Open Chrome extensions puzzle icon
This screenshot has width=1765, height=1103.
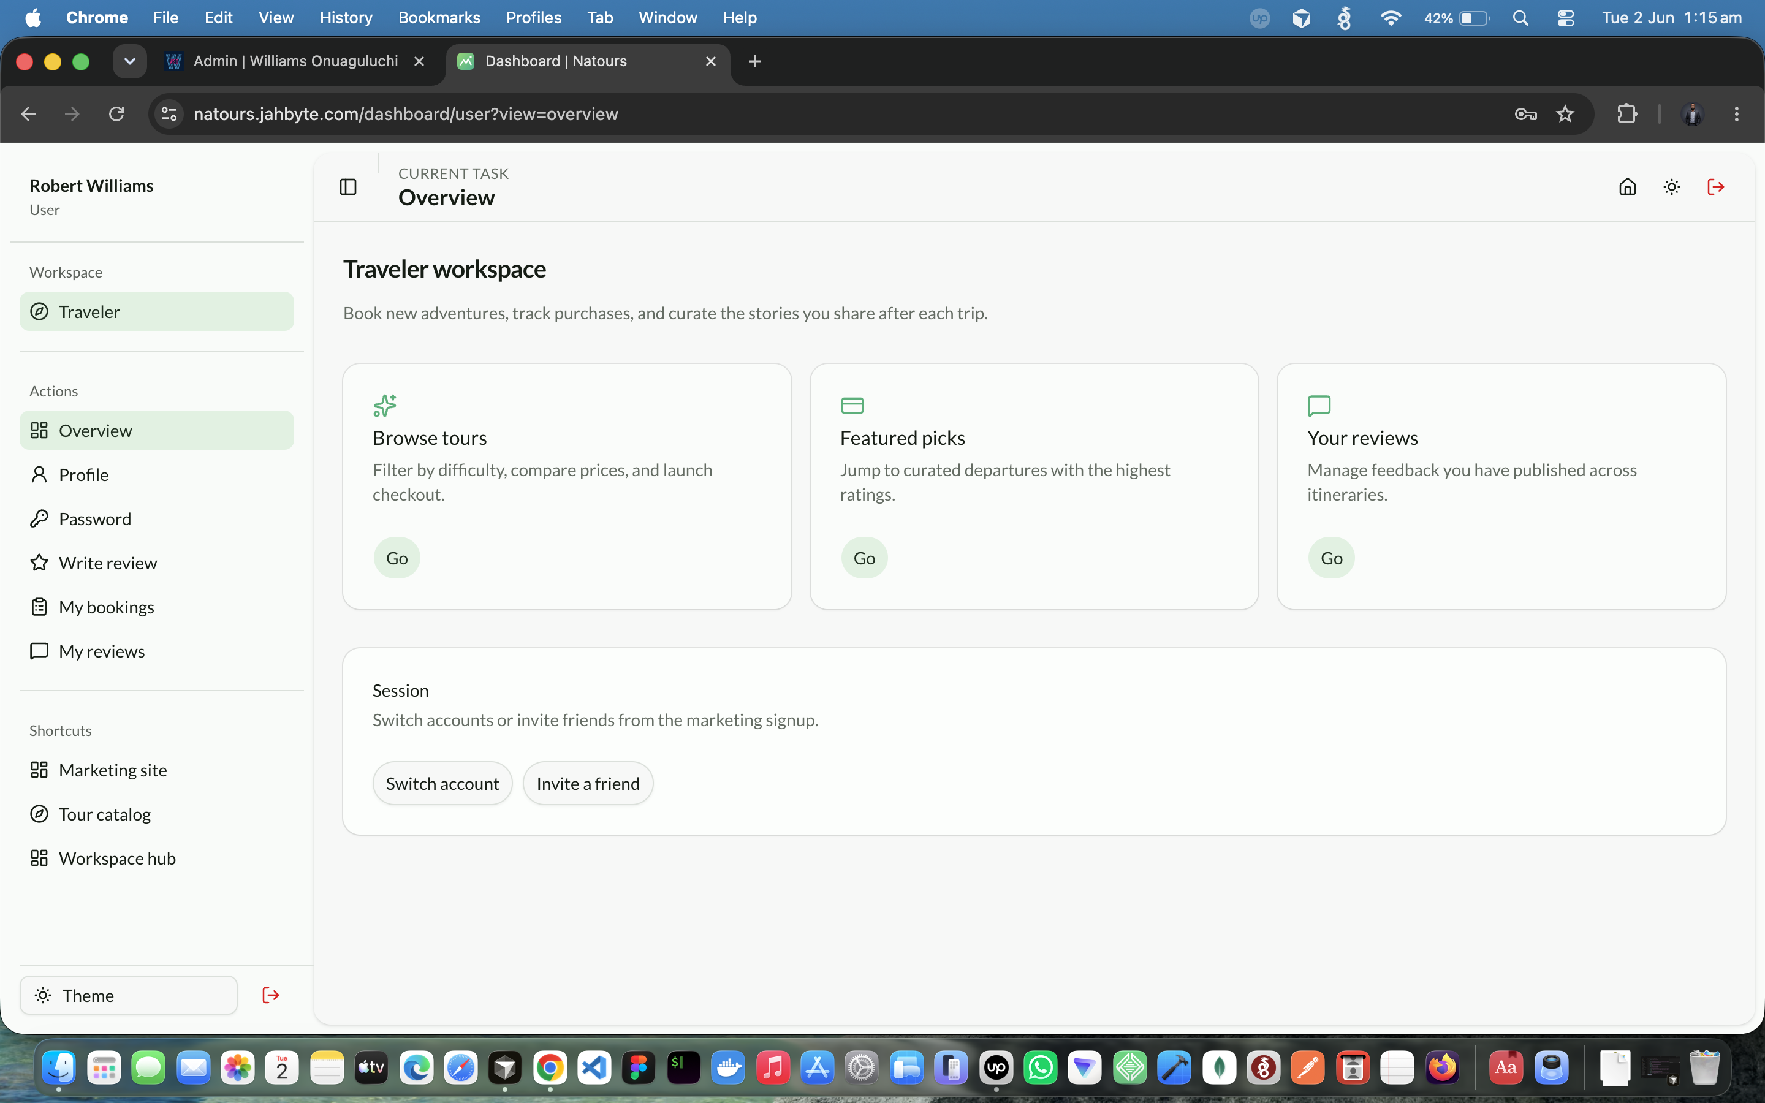click(x=1627, y=114)
